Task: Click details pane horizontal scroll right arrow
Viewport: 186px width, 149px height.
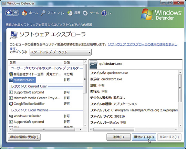Action: coord(176,129)
